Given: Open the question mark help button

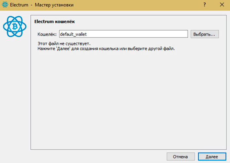Looking at the screenshot, I should point(204,5).
